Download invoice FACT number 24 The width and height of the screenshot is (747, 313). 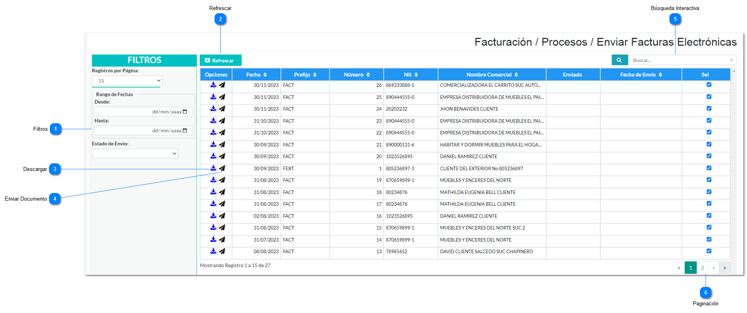click(213, 109)
